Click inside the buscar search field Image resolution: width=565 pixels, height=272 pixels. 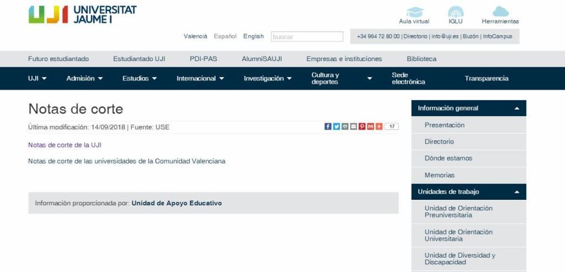pyautogui.click(x=307, y=36)
